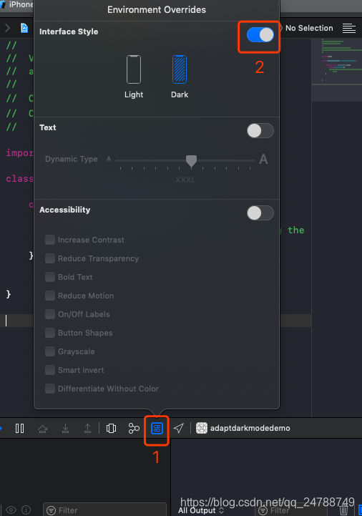This screenshot has height=516, width=362.
Task: Open the Debug View Hierarchy icon
Action: click(111, 428)
